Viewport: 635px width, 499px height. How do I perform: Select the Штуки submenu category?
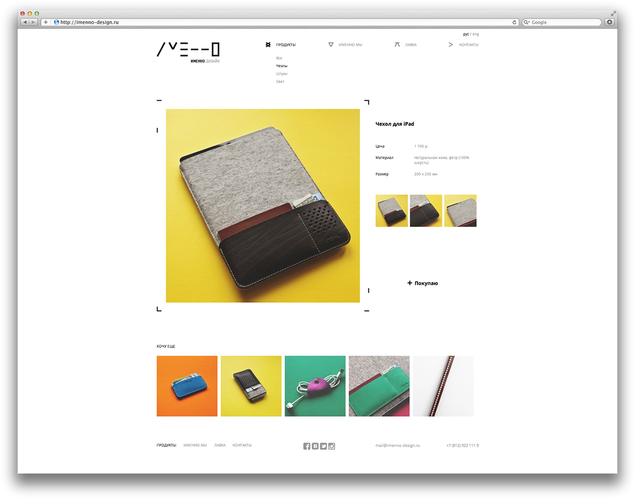click(282, 74)
